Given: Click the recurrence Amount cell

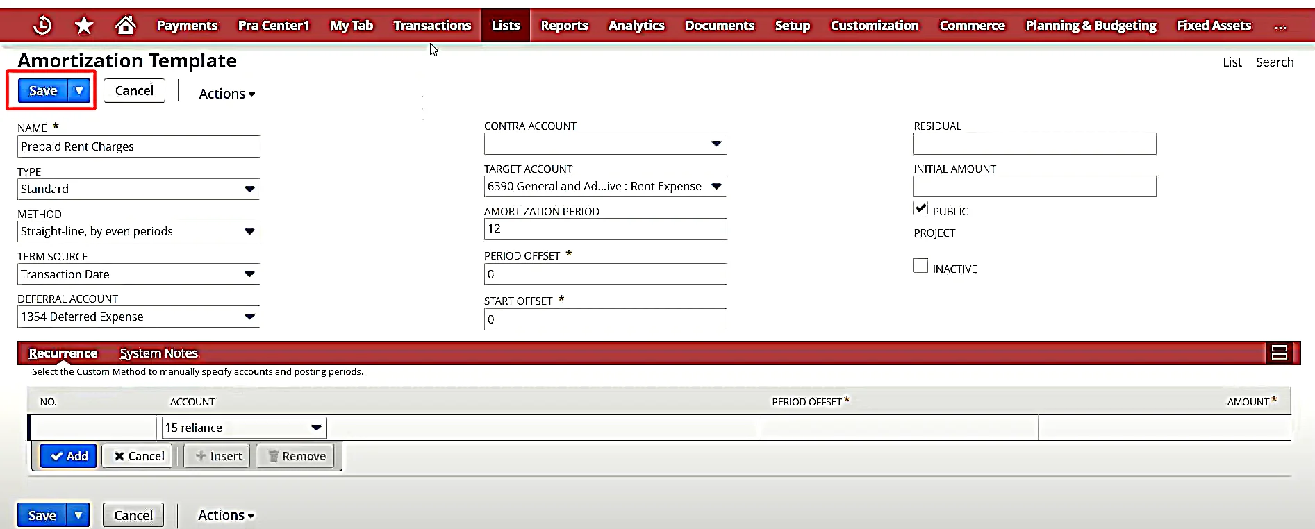Looking at the screenshot, I should pyautogui.click(x=1164, y=428).
